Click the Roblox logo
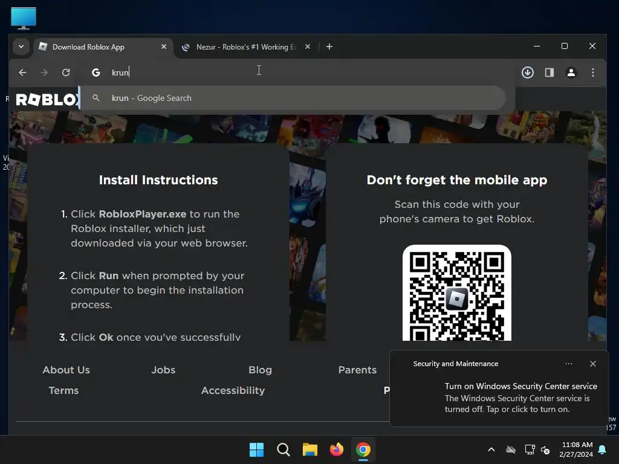The height and width of the screenshot is (464, 619). point(47,100)
